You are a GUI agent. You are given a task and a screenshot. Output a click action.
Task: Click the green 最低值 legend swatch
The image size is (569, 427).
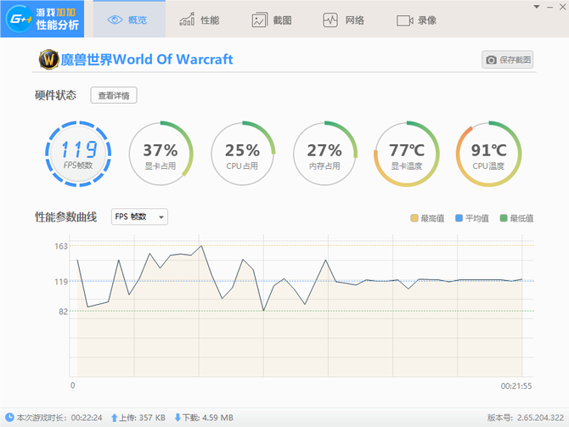504,218
